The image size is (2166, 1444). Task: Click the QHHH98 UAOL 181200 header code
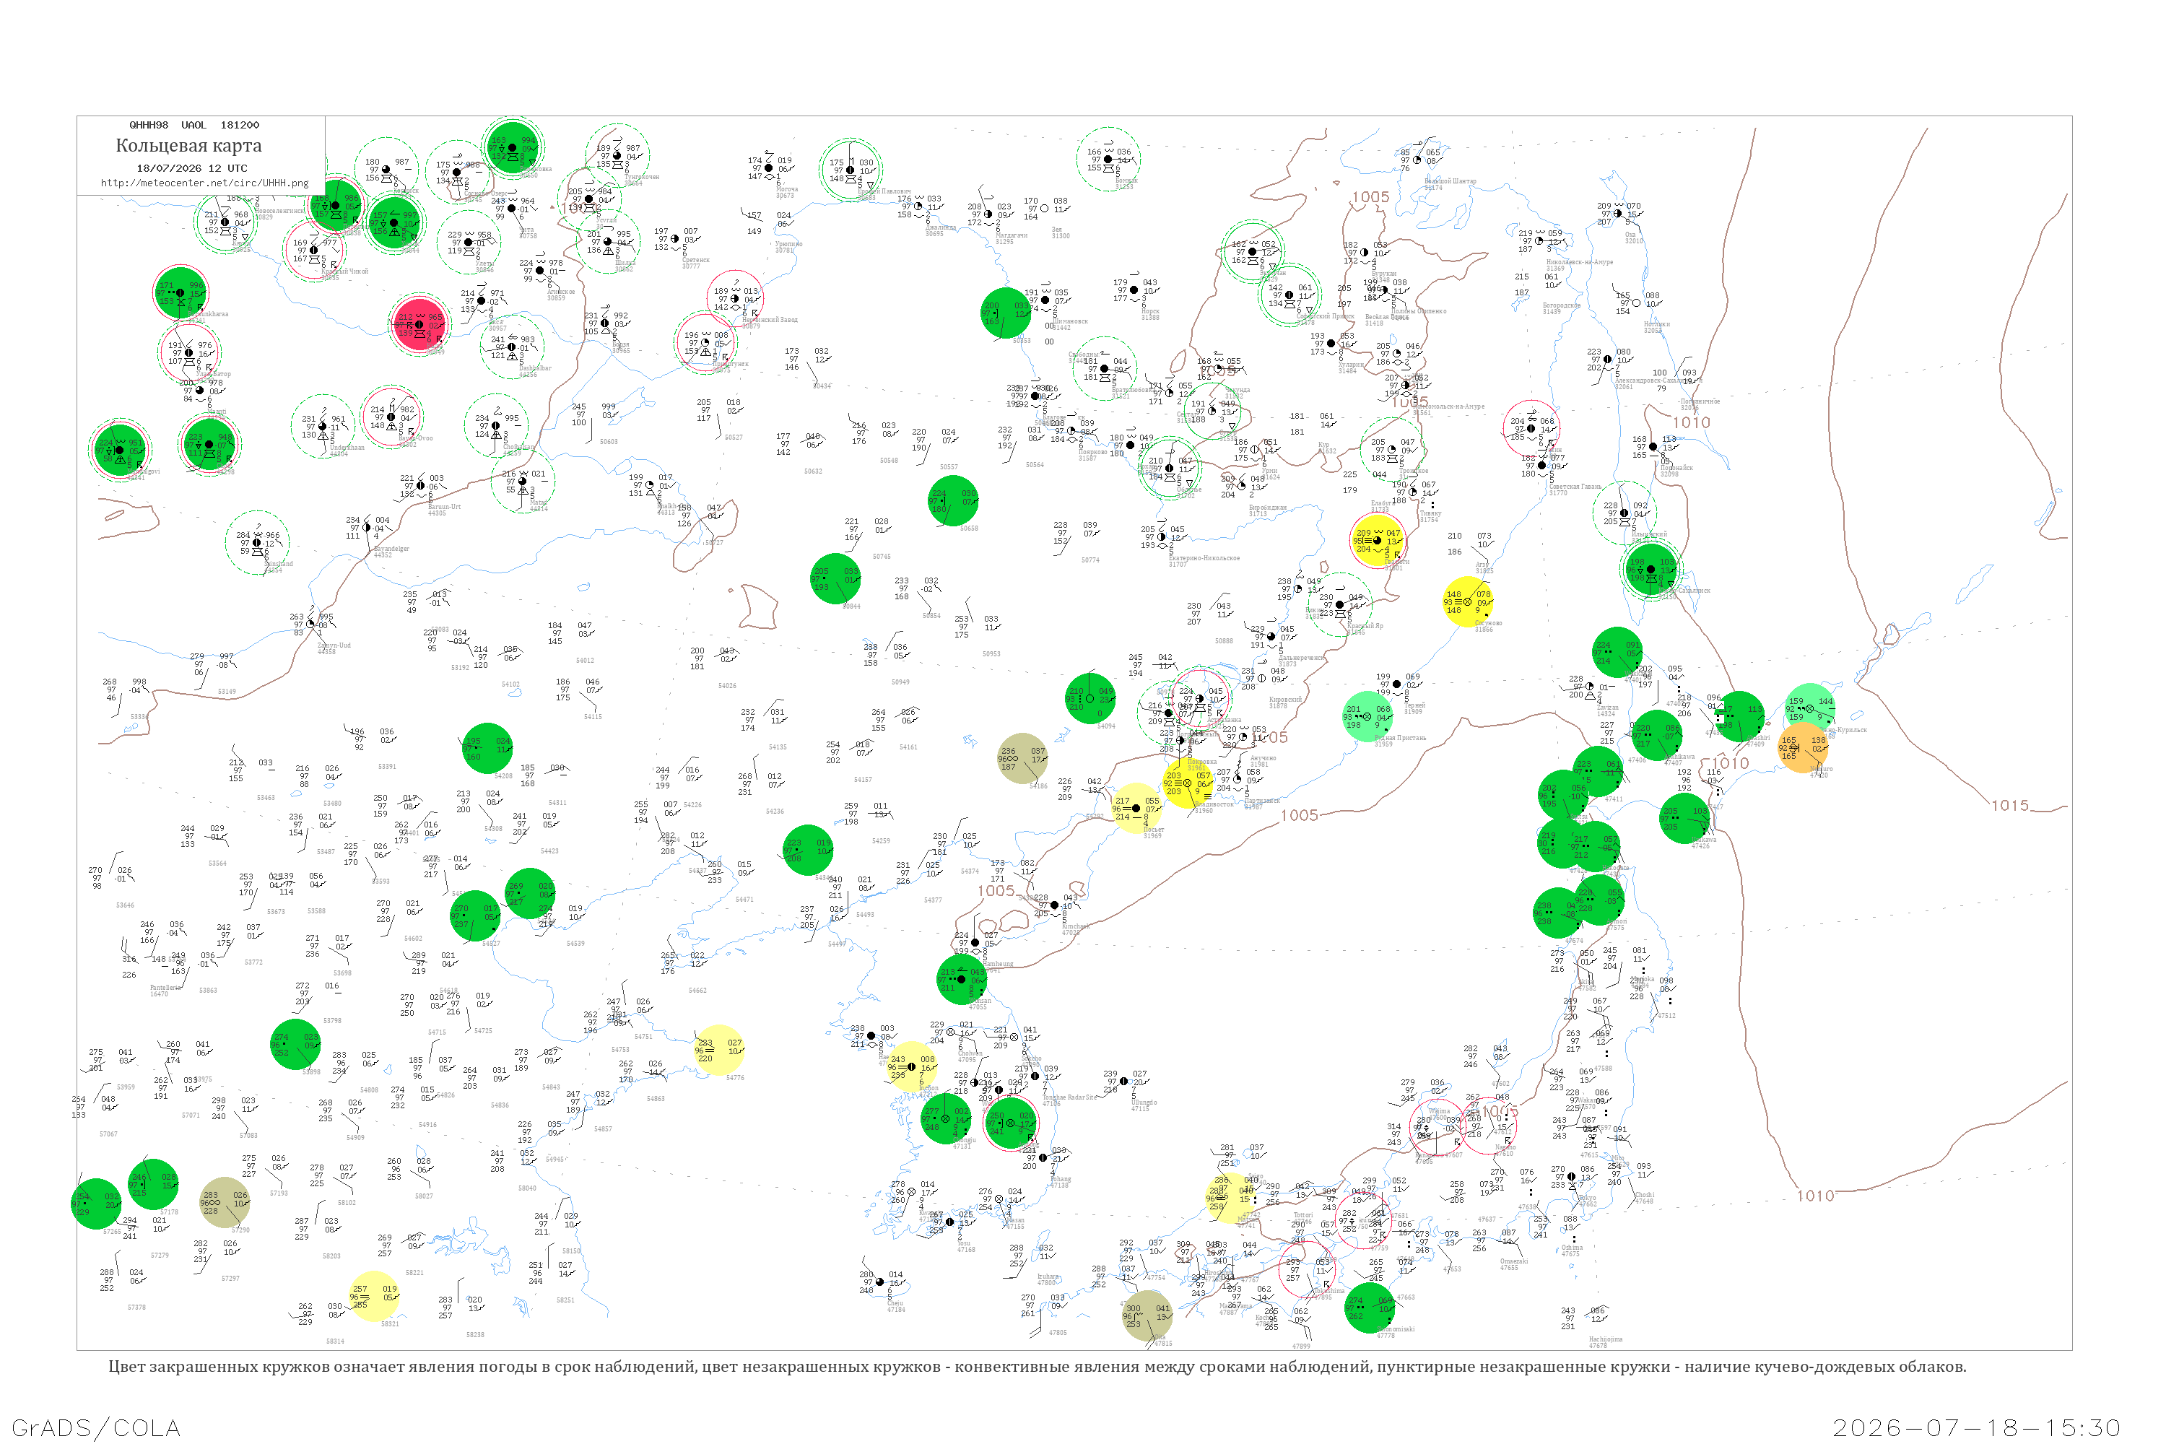tap(194, 125)
